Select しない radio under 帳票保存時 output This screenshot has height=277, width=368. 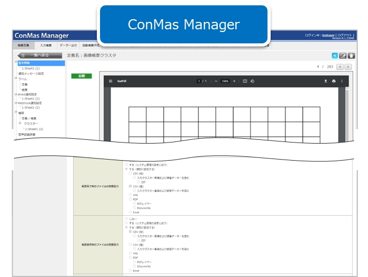pyautogui.click(x=126, y=219)
